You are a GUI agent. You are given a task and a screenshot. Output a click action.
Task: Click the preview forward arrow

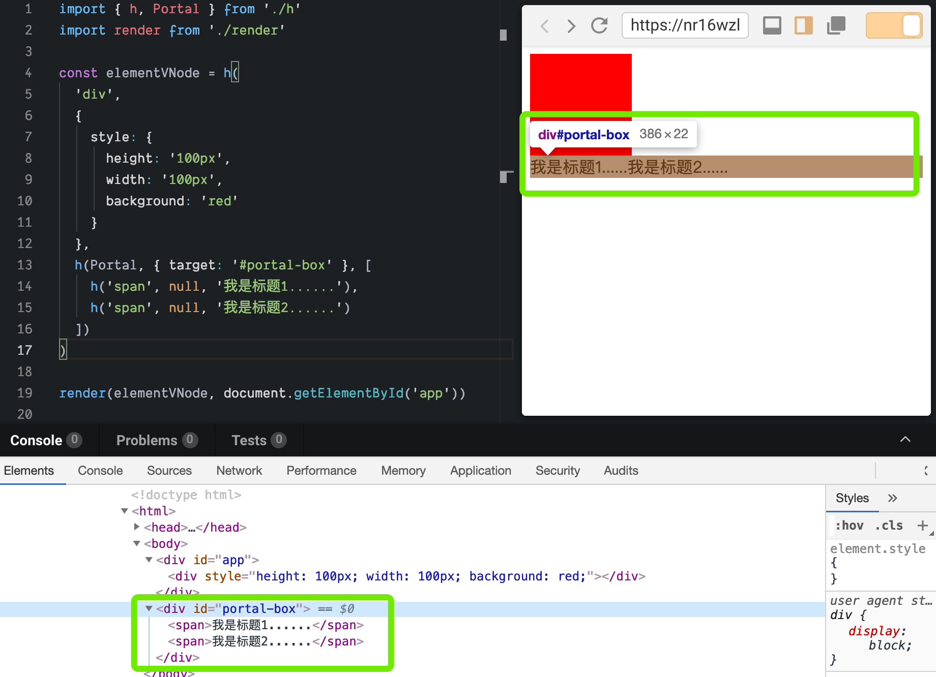(571, 26)
